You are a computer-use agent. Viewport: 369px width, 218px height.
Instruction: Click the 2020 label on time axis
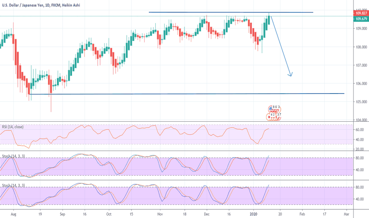pos(254,213)
